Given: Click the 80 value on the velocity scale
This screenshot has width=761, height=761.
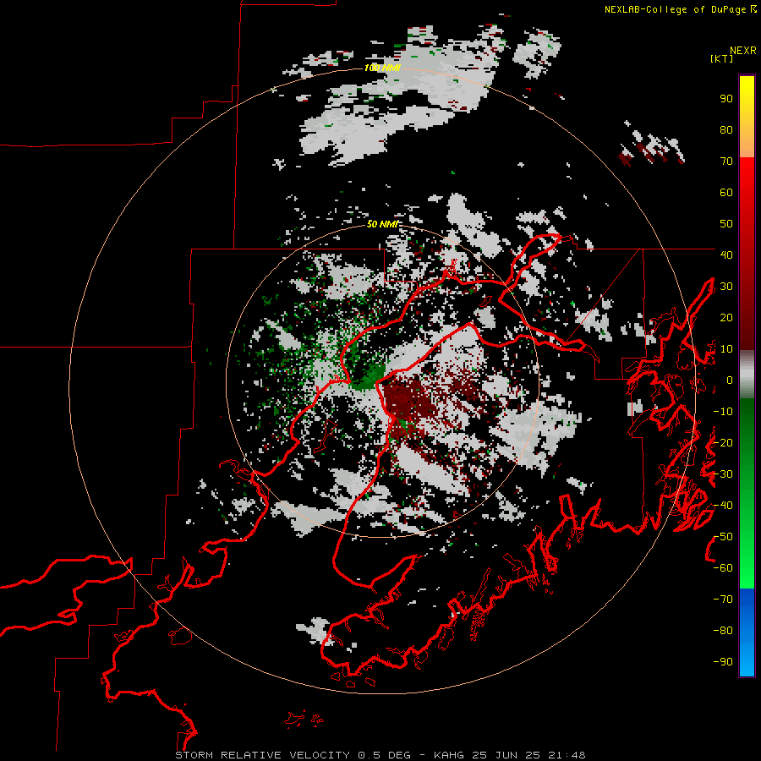Looking at the screenshot, I should tap(726, 130).
